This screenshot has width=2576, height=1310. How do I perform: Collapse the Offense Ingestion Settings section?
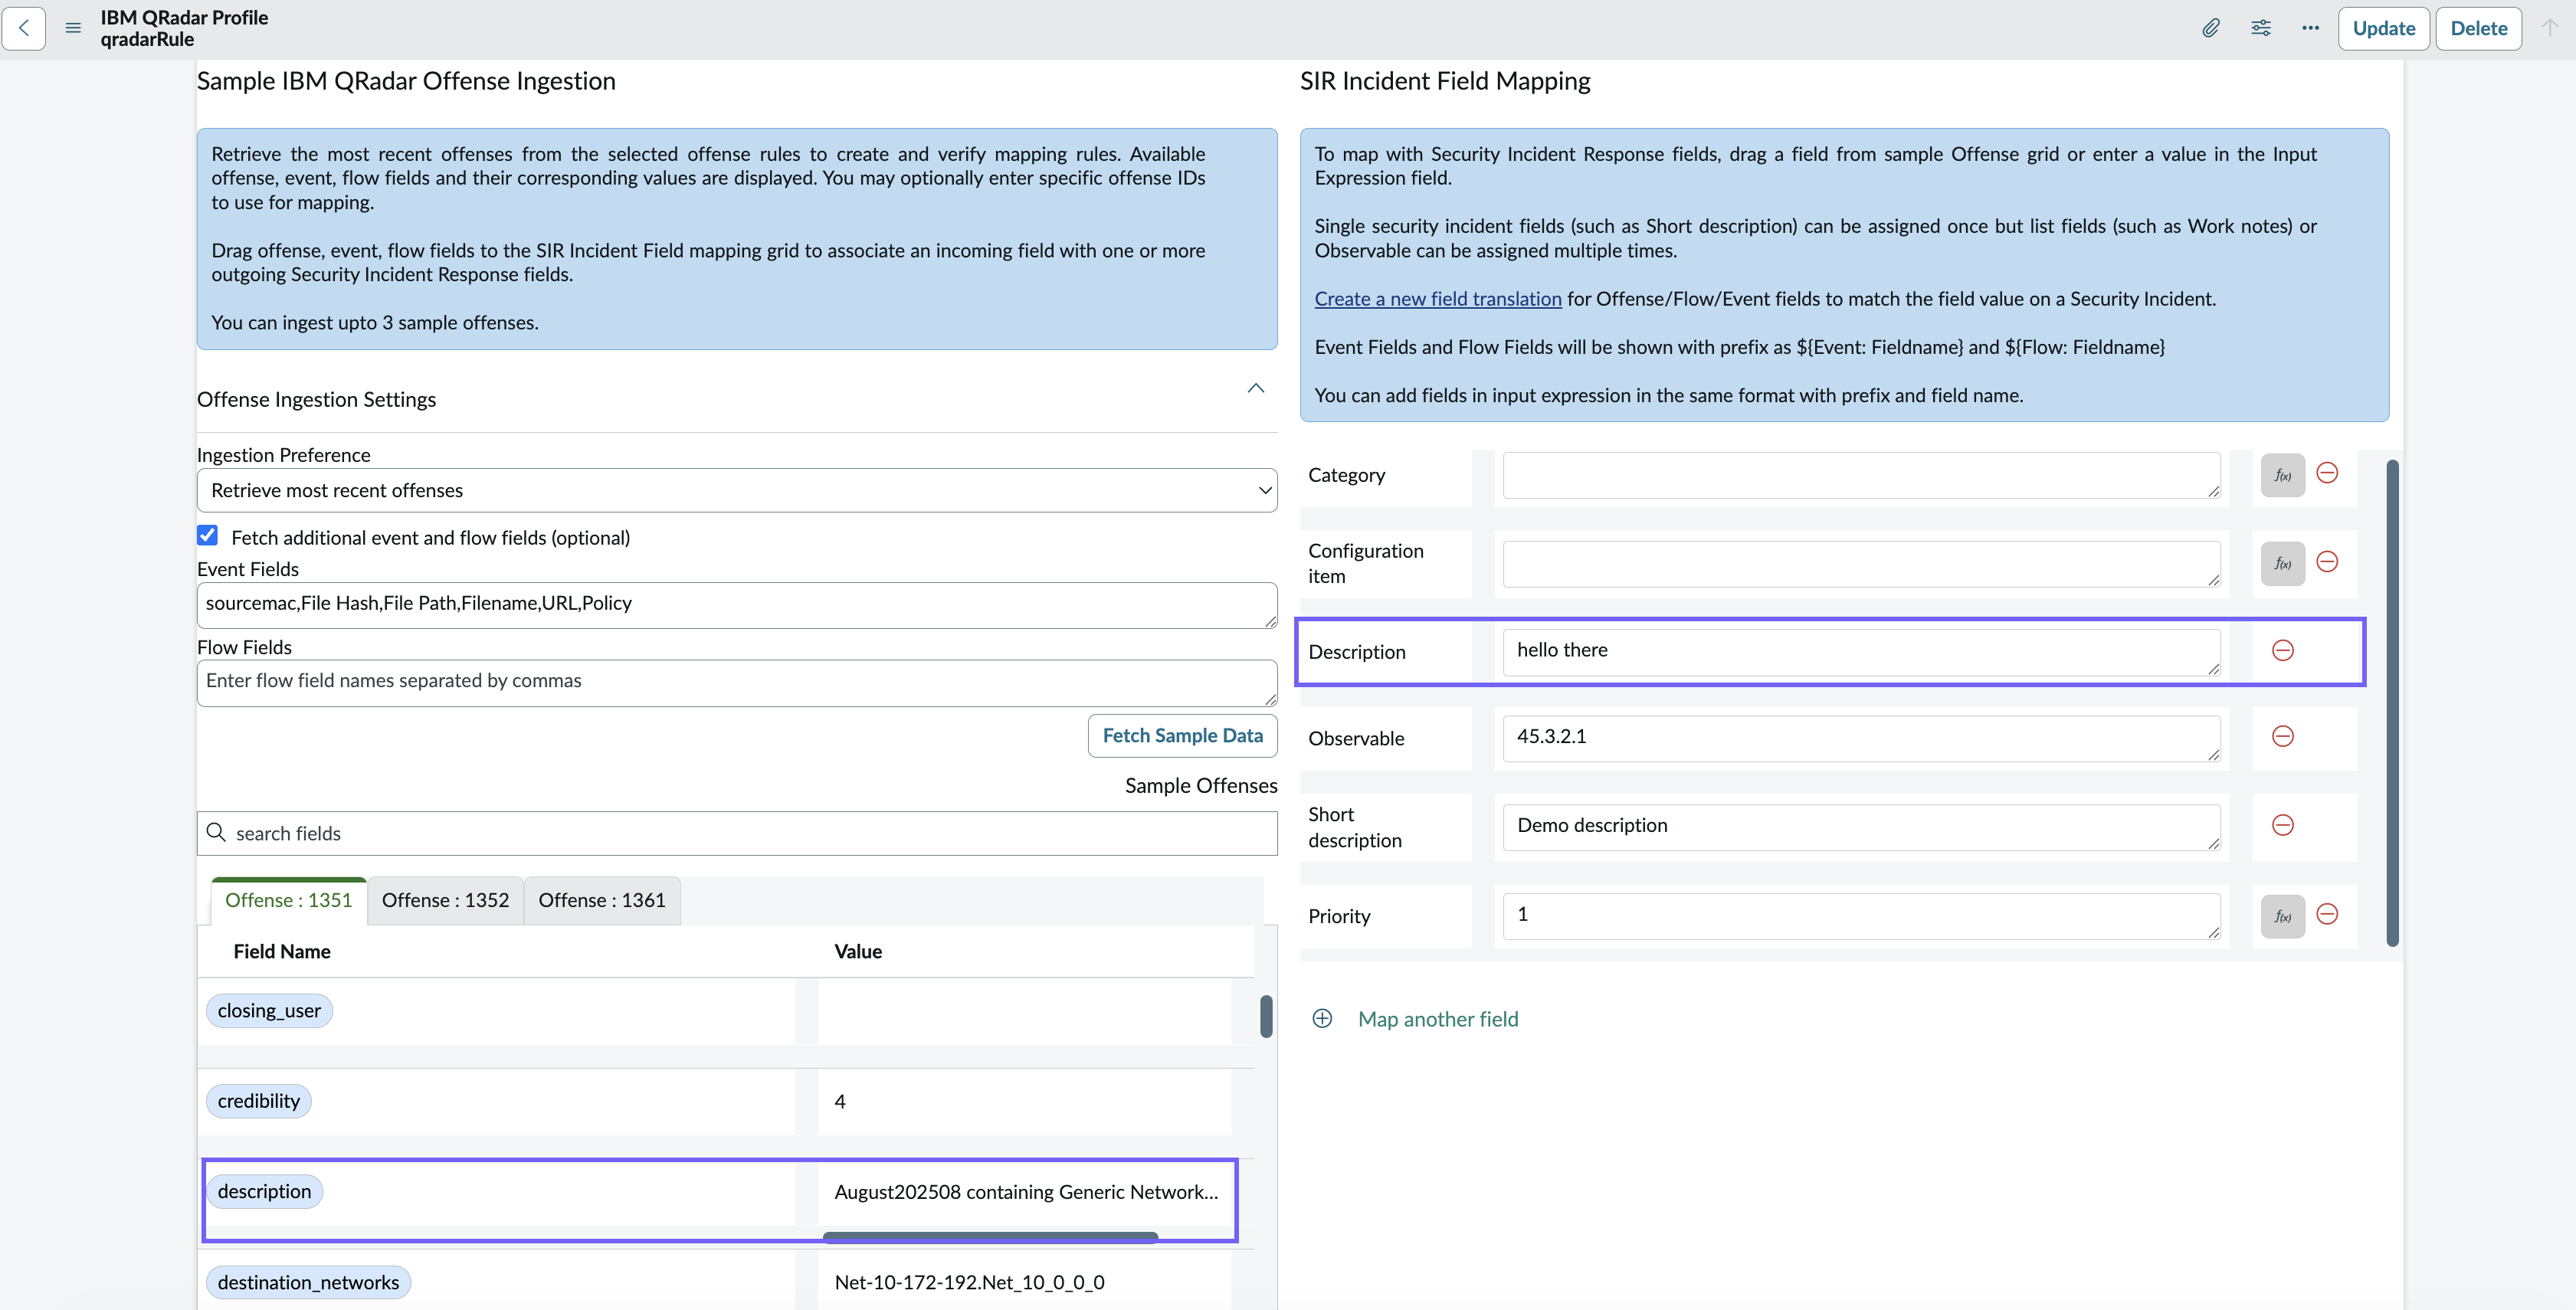click(x=1256, y=388)
